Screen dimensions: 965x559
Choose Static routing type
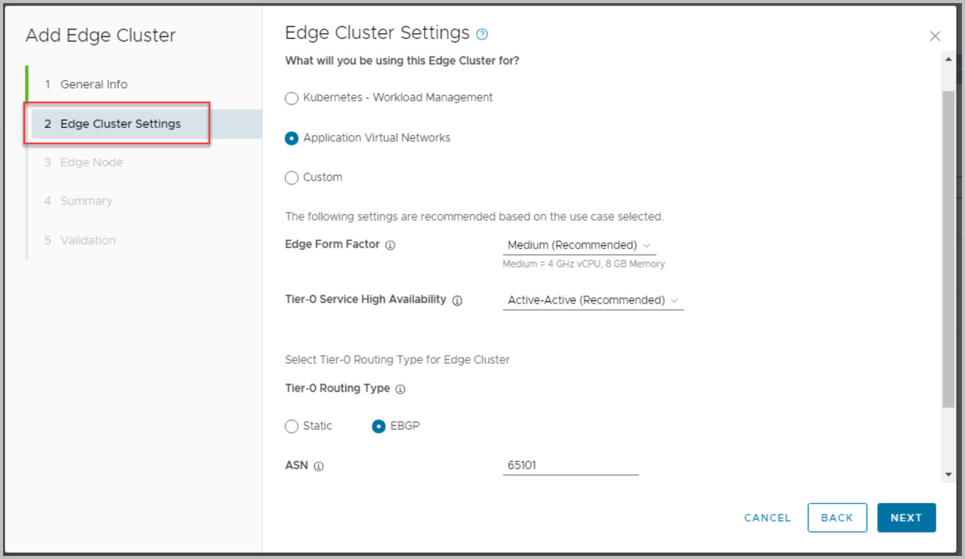292,426
